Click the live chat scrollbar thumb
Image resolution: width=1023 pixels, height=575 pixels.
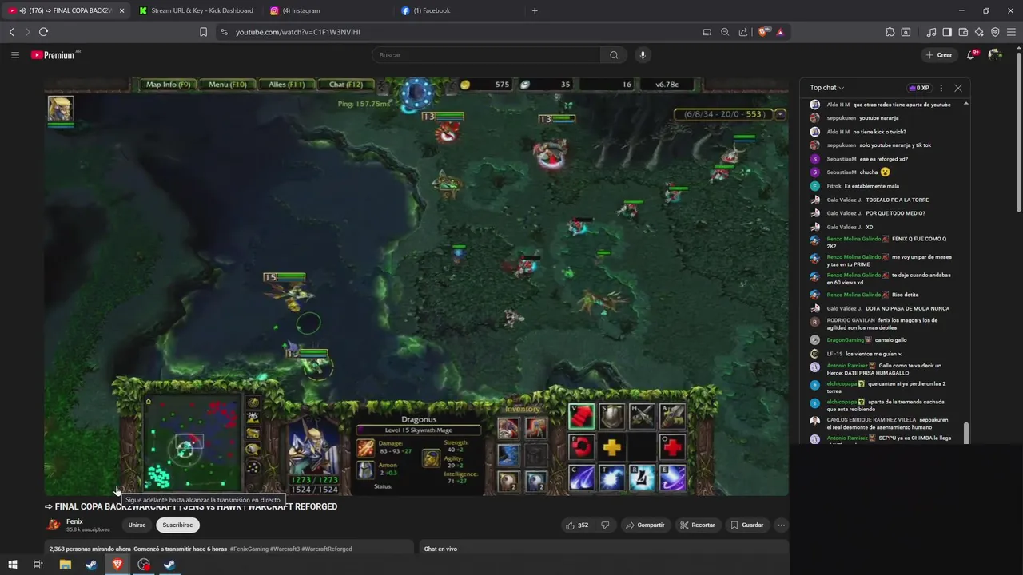coord(966,432)
